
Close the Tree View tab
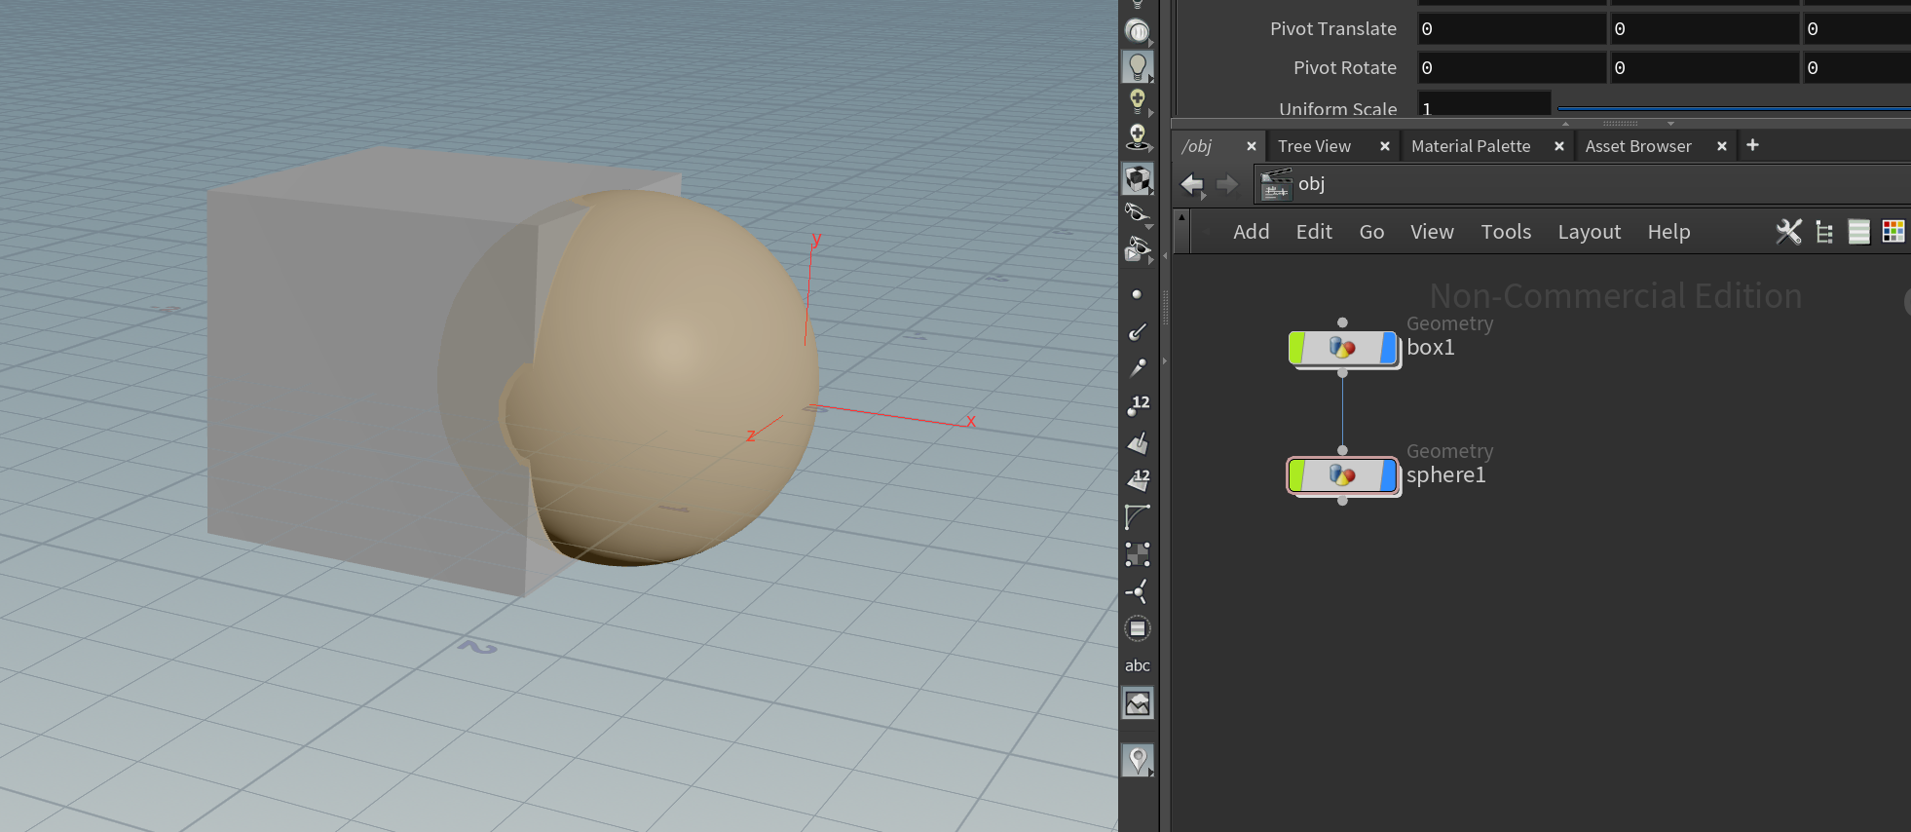pyautogui.click(x=1384, y=146)
